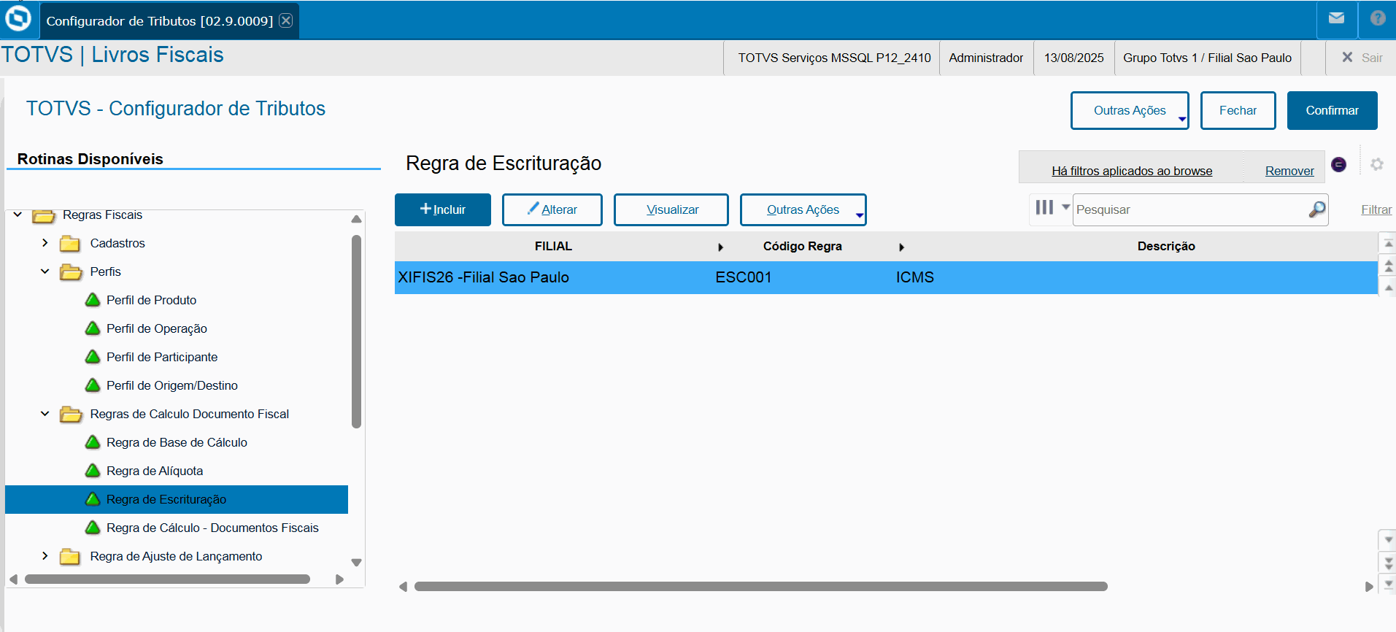Click the Perfis folder icon

[x=71, y=271]
